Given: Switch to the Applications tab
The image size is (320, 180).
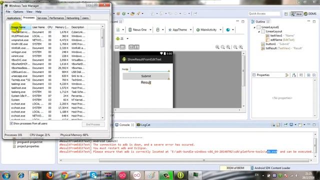Looking at the screenshot, I should [13, 18].
